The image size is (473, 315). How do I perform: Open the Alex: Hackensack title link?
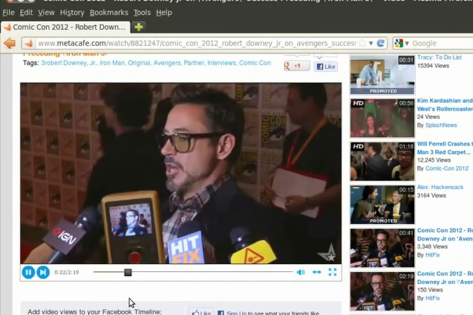[x=440, y=187]
